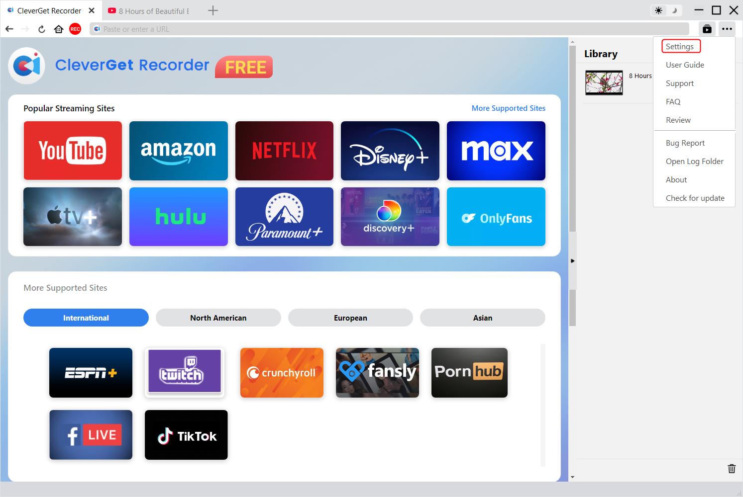The width and height of the screenshot is (743, 497).
Task: Select Review in the dropdown menu
Action: pos(678,120)
